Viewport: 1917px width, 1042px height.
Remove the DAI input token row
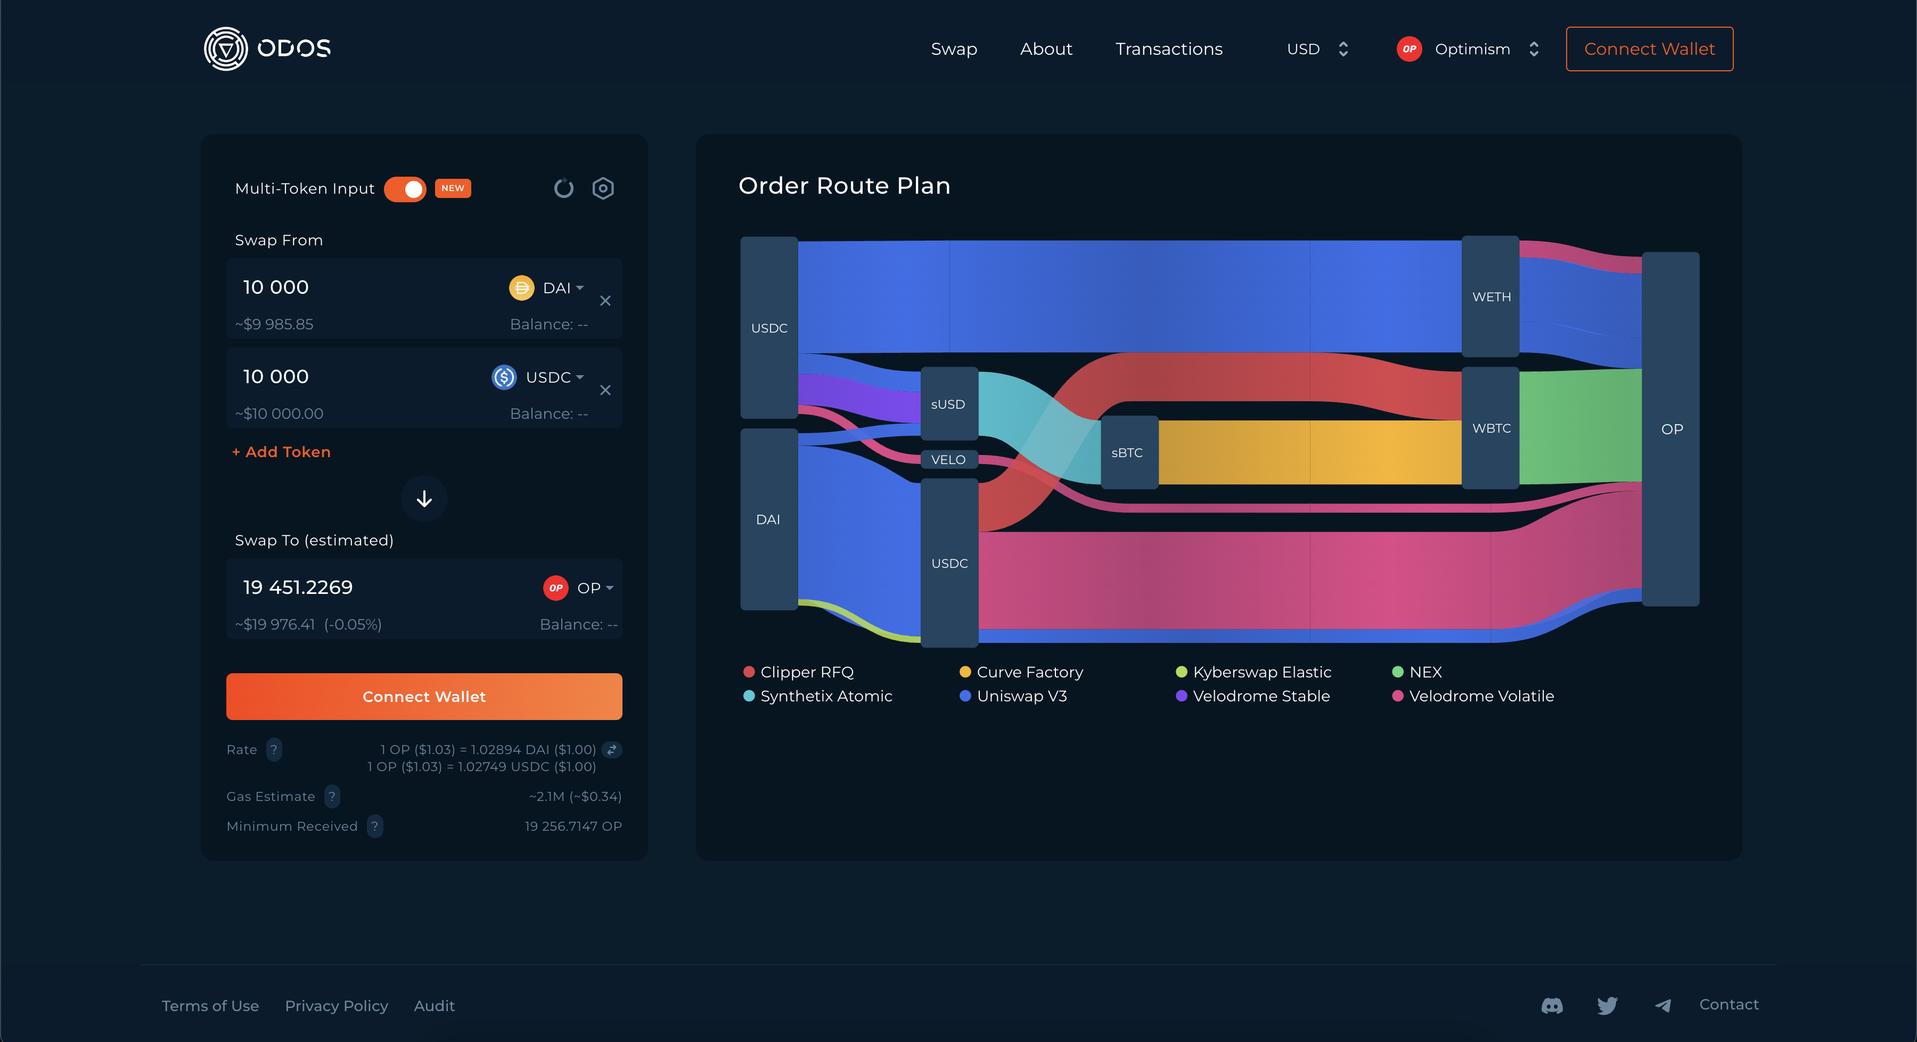[605, 301]
